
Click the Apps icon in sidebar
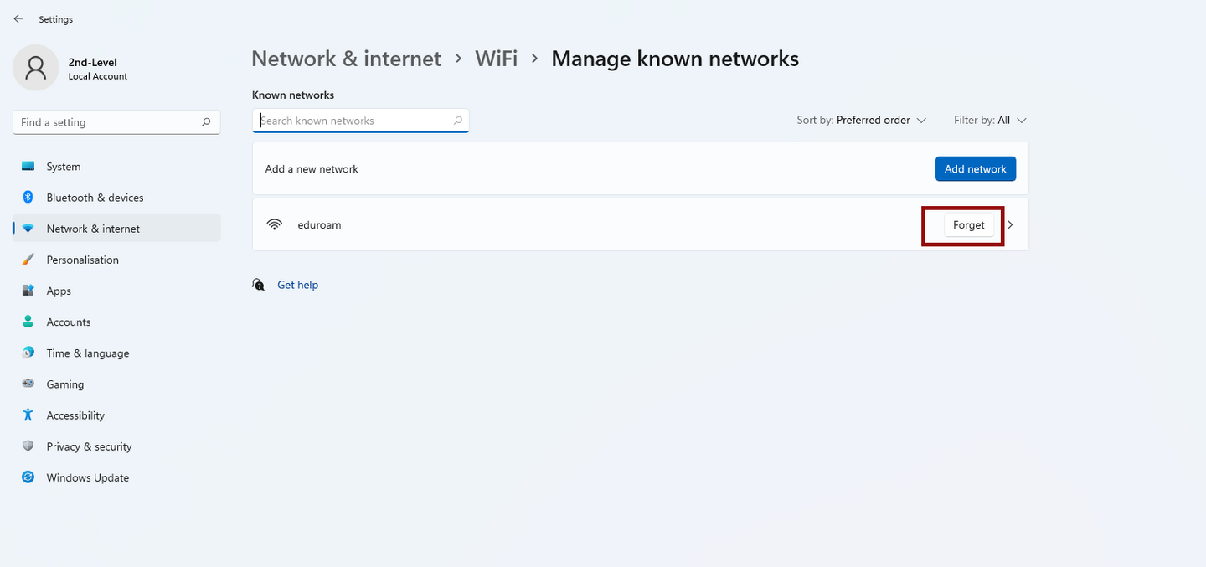pos(28,291)
